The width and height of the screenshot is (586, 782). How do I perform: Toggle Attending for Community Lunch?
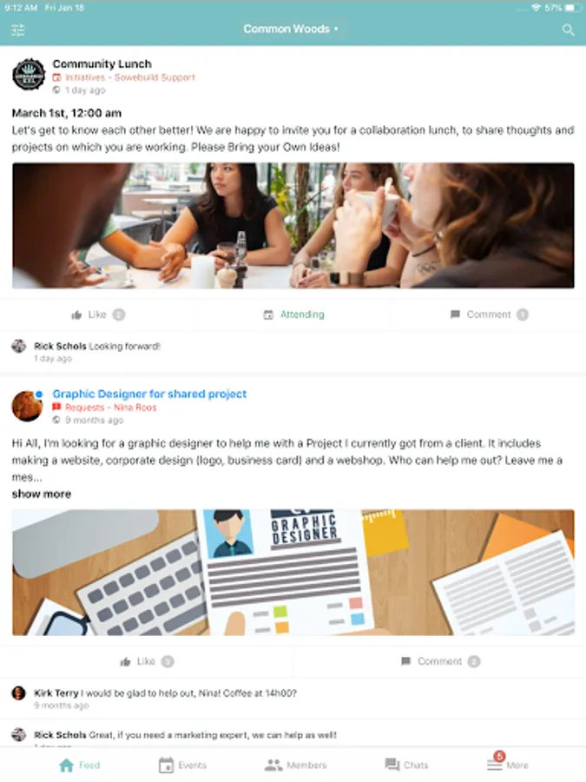pyautogui.click(x=294, y=315)
